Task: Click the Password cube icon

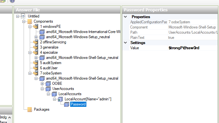Action: click(67, 105)
